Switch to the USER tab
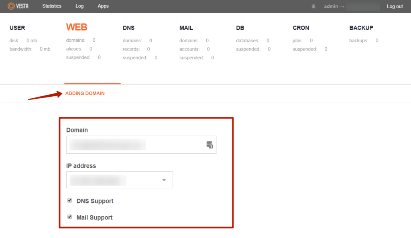This screenshot has height=238, width=411. tap(17, 28)
